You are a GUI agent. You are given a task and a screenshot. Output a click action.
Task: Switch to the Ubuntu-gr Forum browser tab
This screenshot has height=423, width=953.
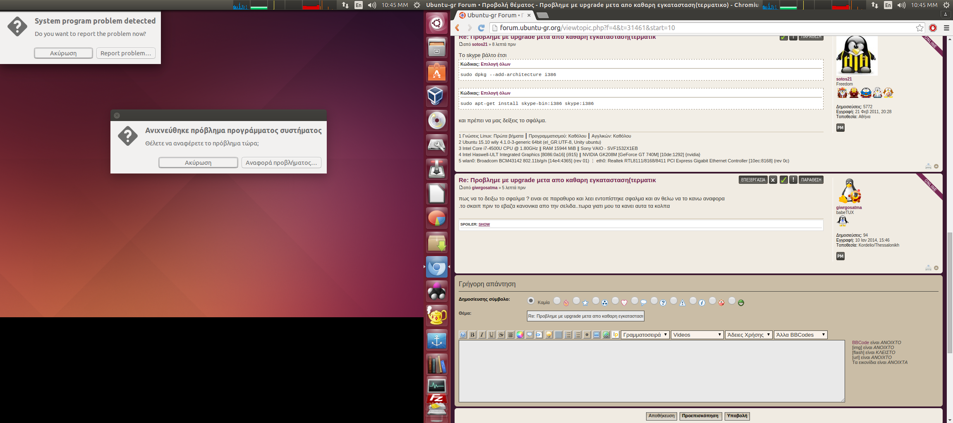pos(492,15)
